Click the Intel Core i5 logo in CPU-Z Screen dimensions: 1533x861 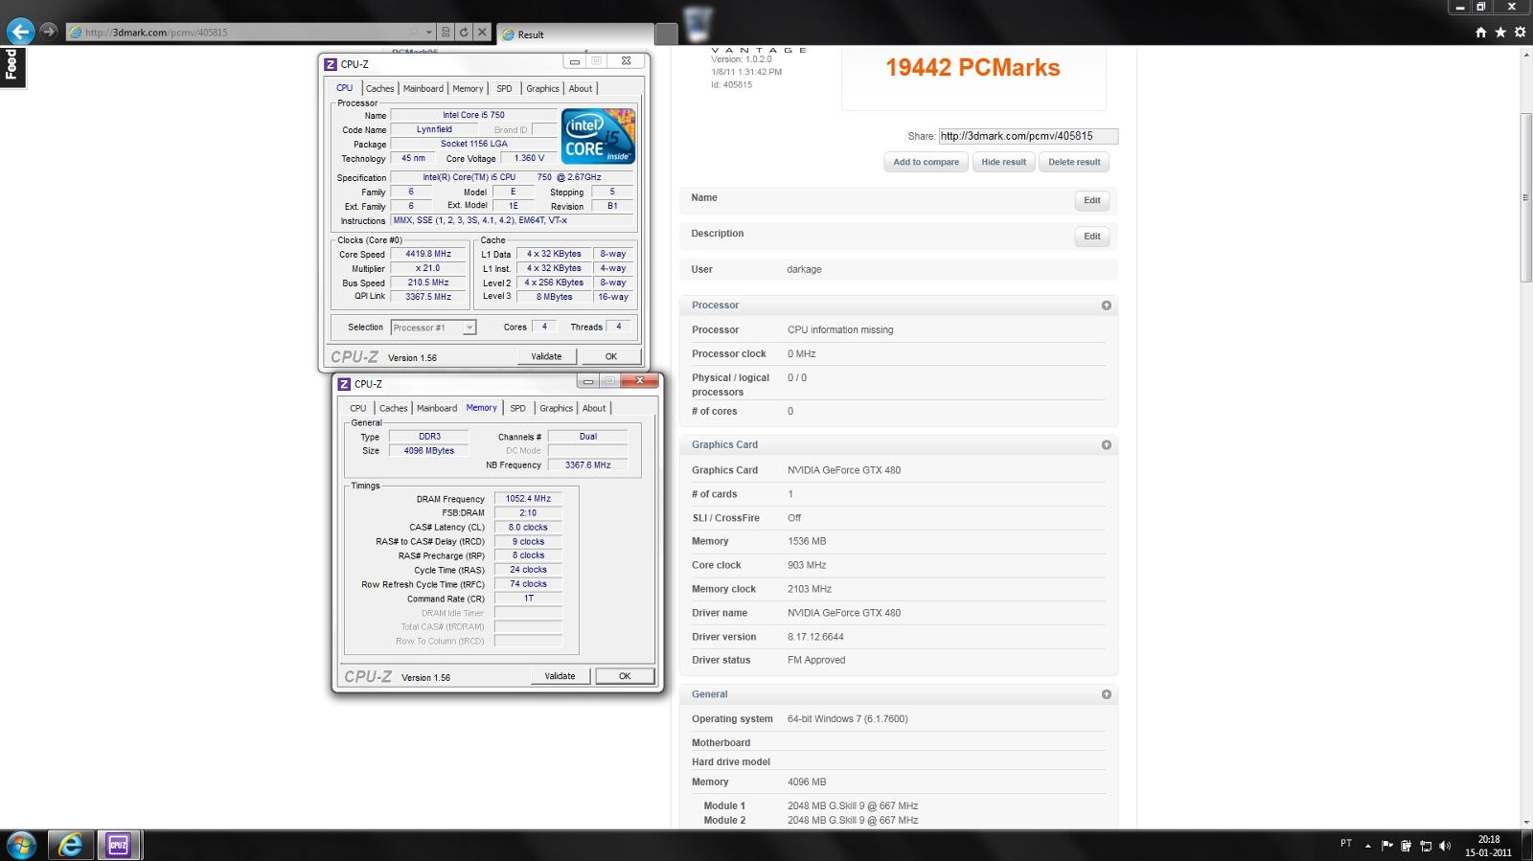tap(598, 136)
